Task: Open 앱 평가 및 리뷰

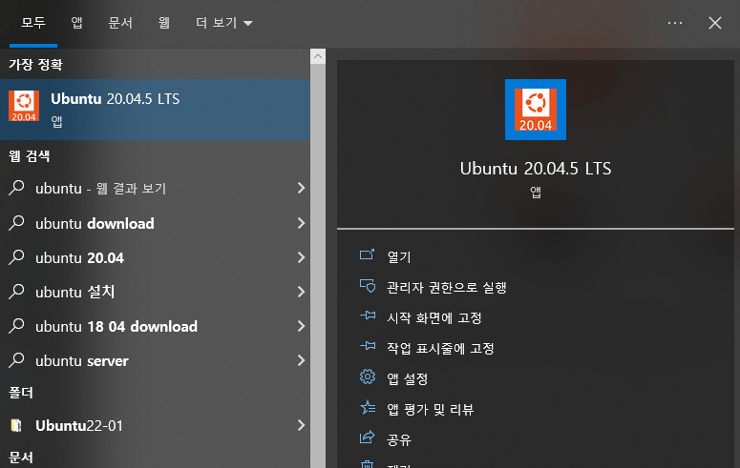Action: click(x=430, y=409)
